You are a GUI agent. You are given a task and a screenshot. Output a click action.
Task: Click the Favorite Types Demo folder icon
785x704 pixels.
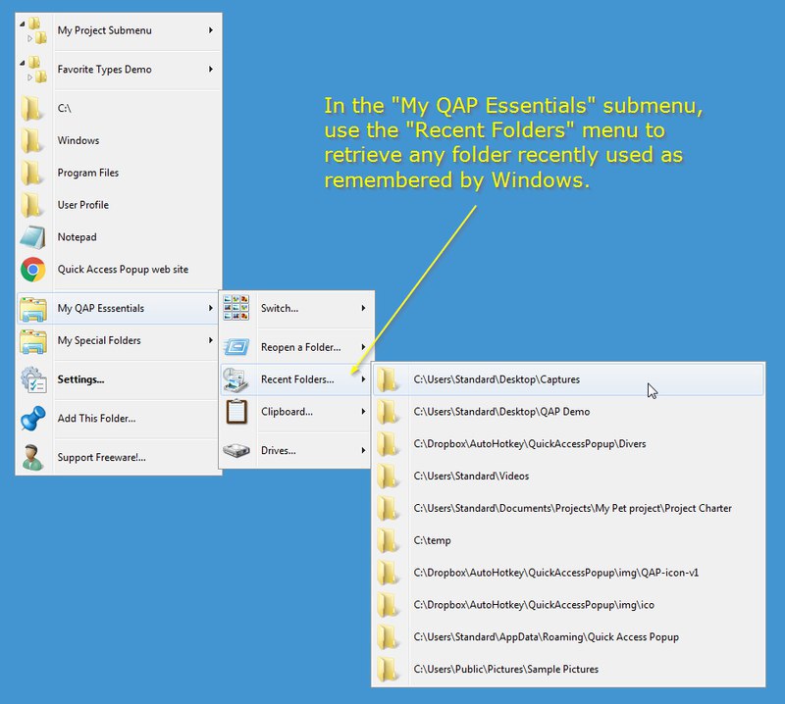34,69
